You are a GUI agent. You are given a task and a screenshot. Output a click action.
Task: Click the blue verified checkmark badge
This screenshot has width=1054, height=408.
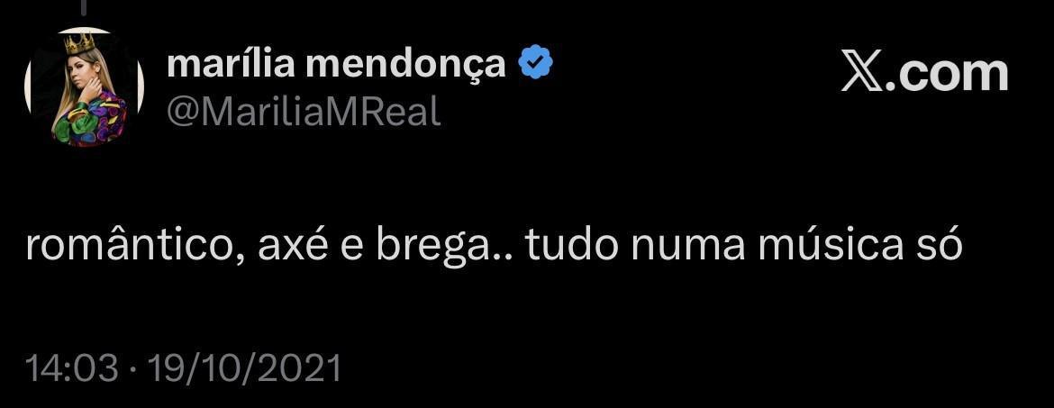click(535, 62)
